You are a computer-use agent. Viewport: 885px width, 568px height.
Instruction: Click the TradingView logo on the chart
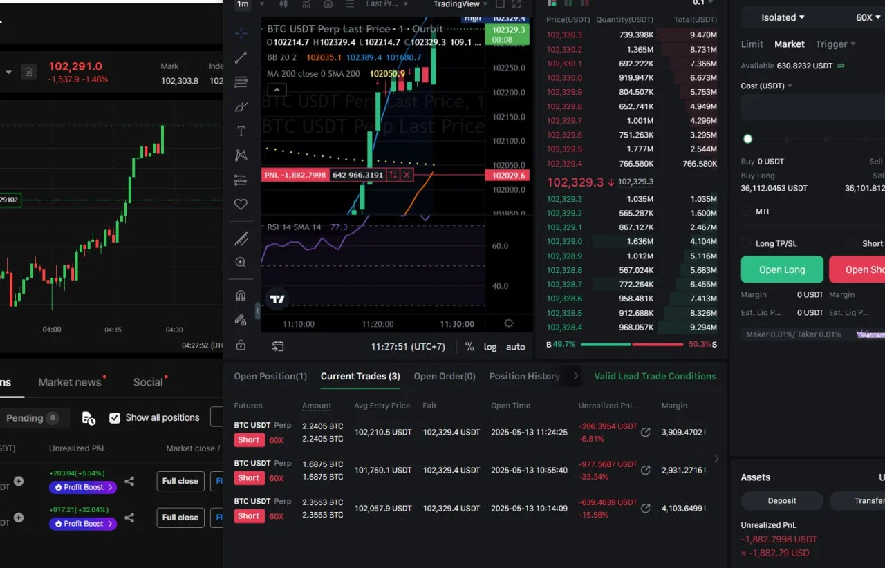[277, 299]
